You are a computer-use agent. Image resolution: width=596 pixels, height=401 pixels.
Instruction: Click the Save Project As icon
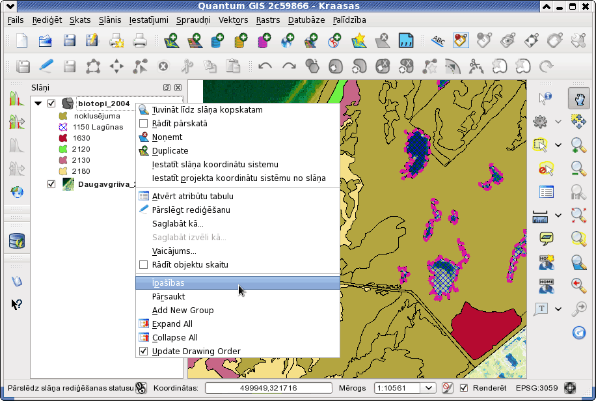point(92,41)
